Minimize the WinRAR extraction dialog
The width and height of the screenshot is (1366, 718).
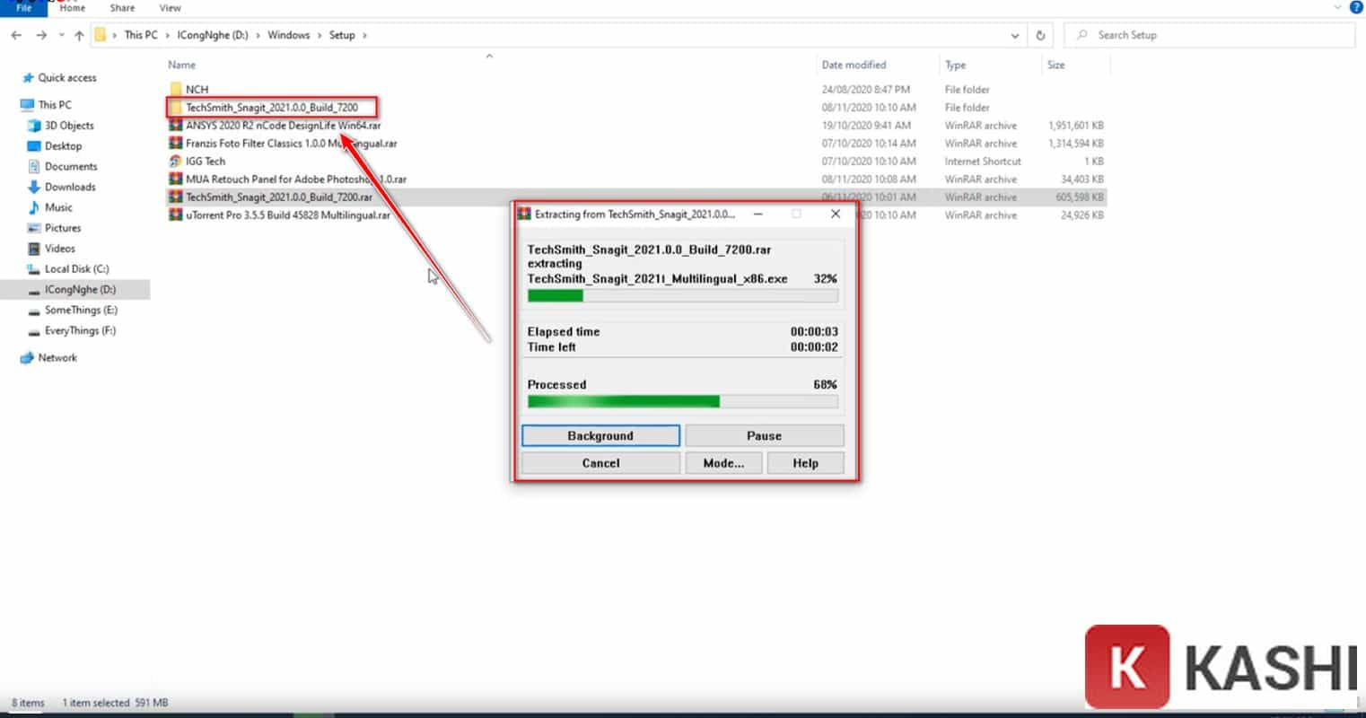click(x=758, y=215)
